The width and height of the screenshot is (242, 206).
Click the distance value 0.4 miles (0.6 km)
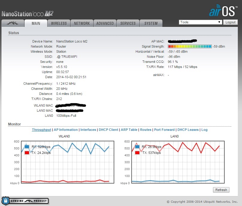click(x=69, y=94)
